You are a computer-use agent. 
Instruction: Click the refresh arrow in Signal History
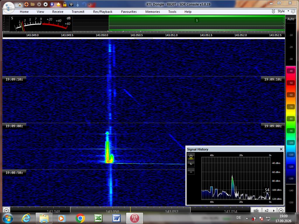[191, 164]
